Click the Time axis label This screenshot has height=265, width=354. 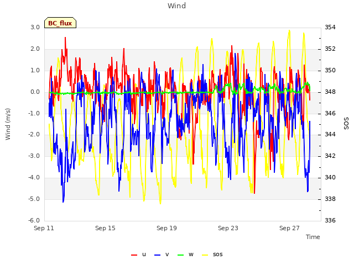coord(313,237)
